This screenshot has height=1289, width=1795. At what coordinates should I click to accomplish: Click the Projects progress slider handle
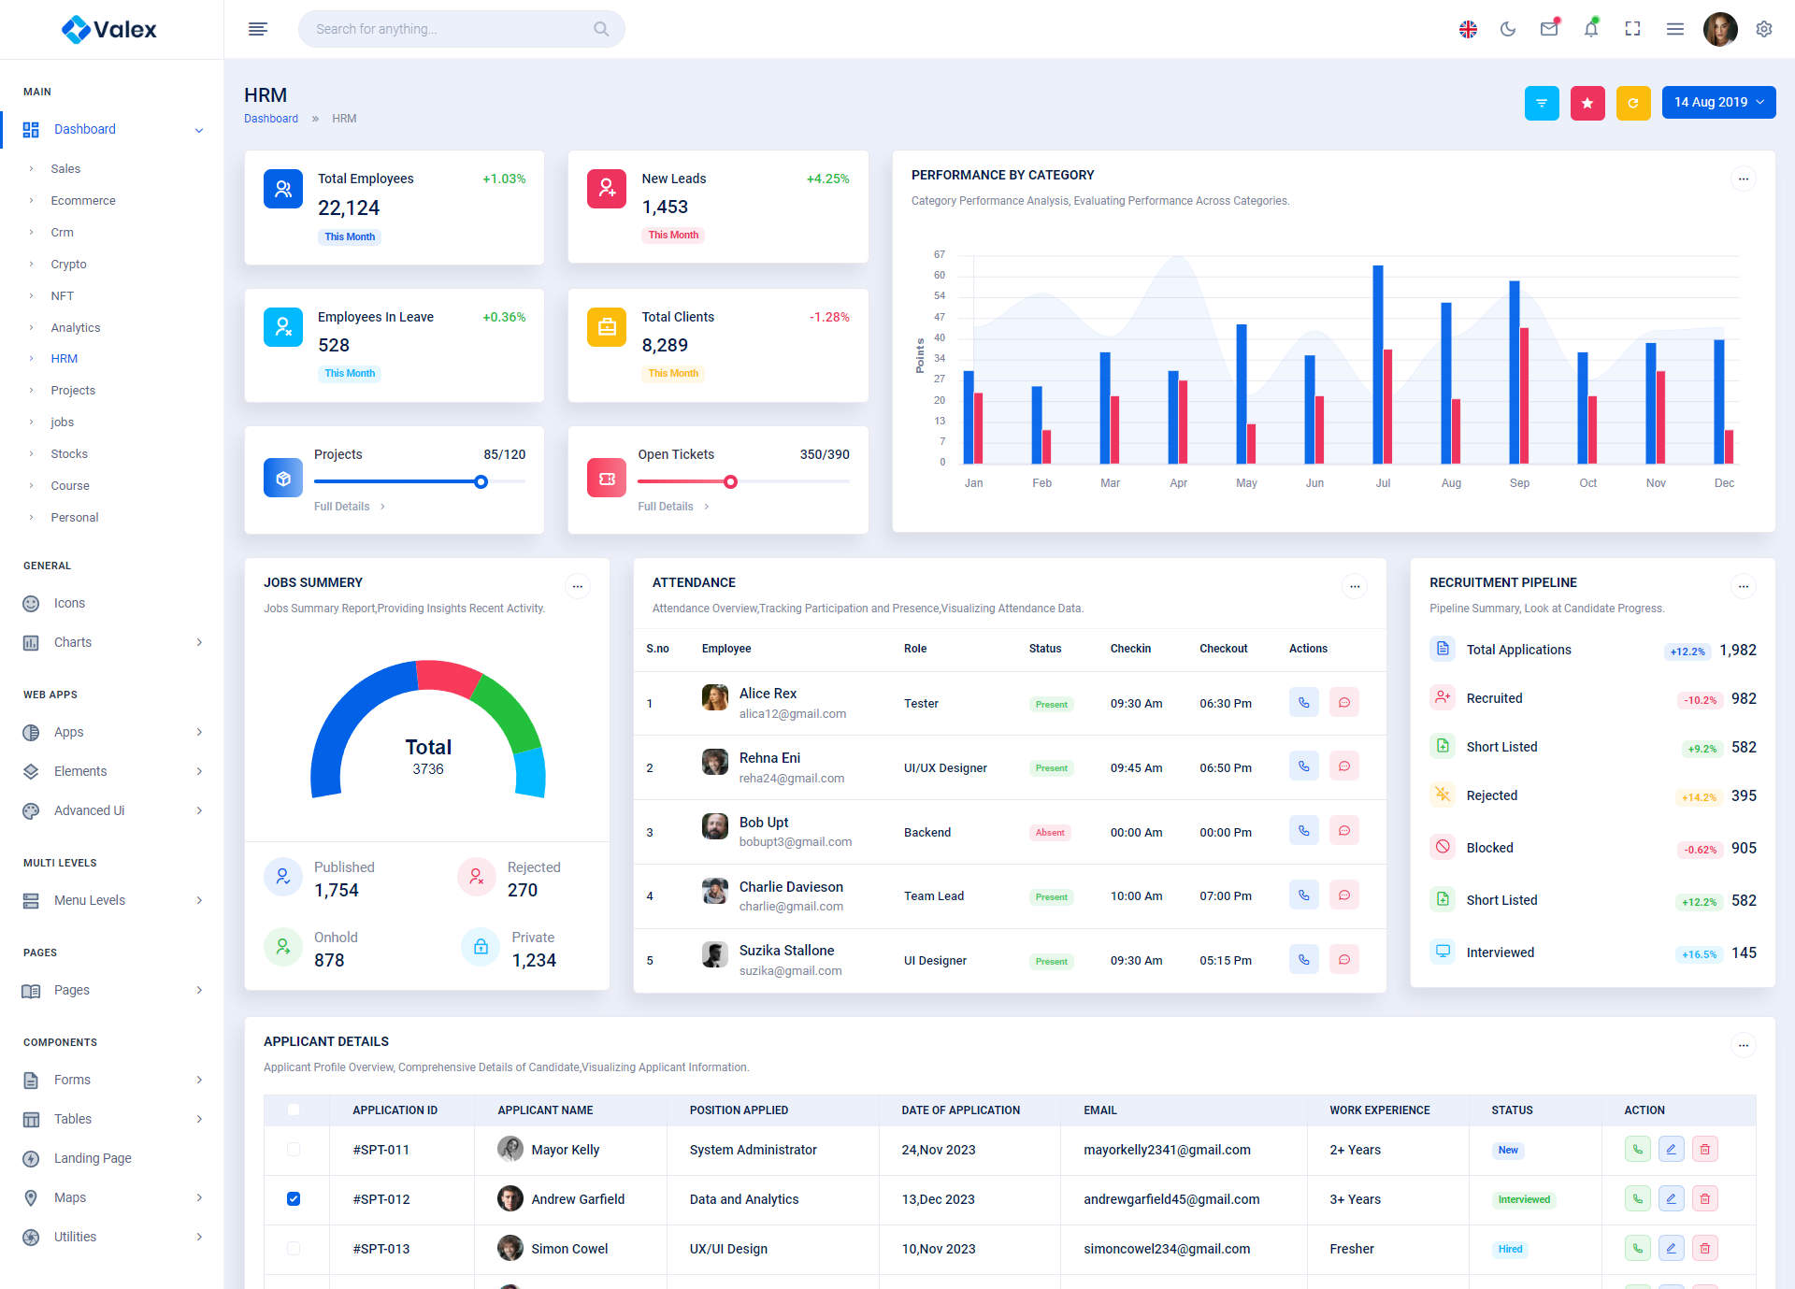(x=481, y=482)
